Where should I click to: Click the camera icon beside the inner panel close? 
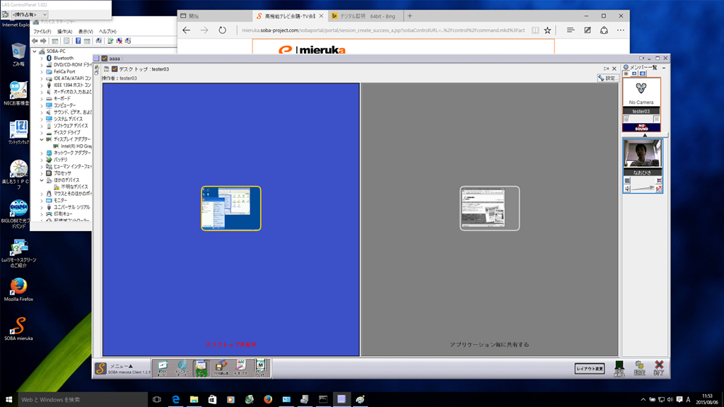[x=606, y=69]
